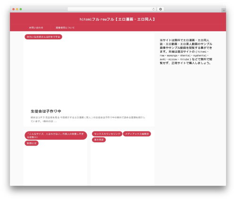The image size is (236, 200).
Task: Click the sidebar site description text
Action: coord(186,52)
